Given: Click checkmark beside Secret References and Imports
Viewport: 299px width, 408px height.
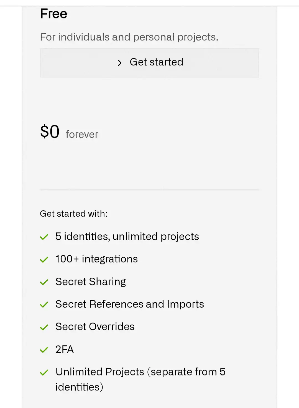Looking at the screenshot, I should [44, 305].
